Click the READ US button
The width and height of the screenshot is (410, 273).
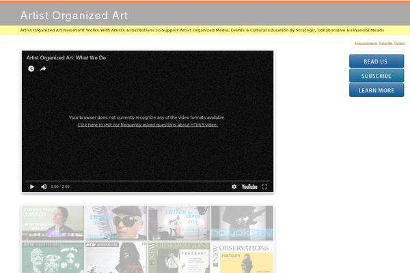click(377, 61)
